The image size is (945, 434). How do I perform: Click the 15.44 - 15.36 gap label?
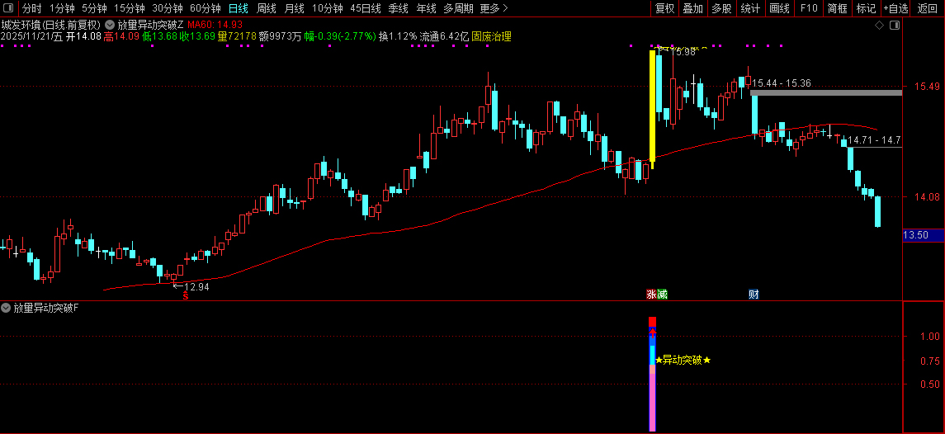tap(782, 83)
